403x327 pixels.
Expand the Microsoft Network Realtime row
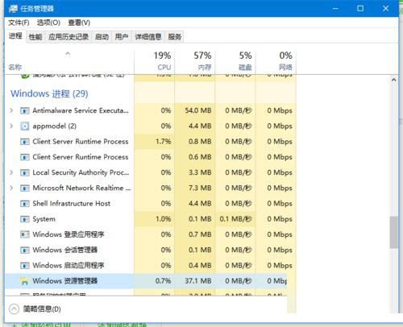(x=11, y=188)
